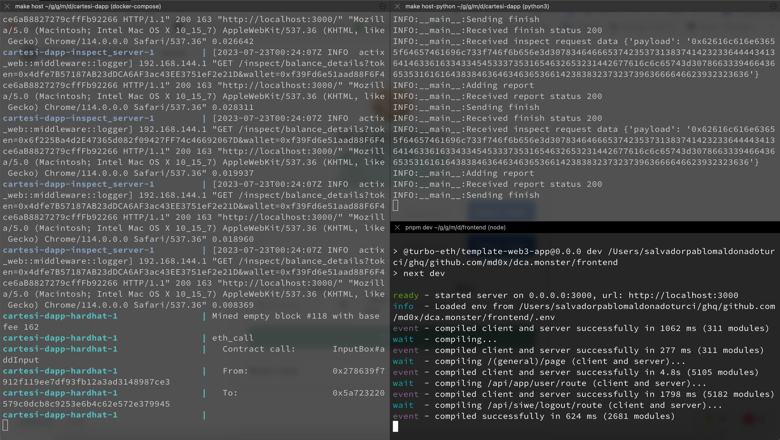780x440 pixels.
Task: Click the '277 ms (311 modules)' compile result
Action: (712, 350)
